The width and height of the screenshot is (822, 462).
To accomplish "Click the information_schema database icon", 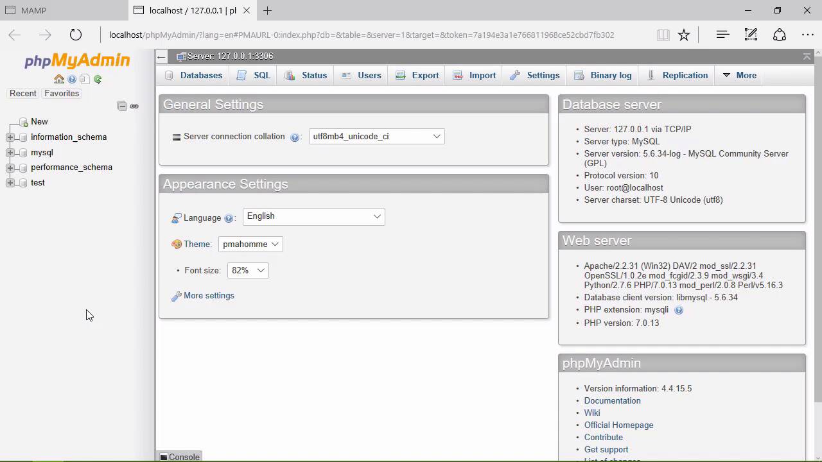I will (24, 137).
